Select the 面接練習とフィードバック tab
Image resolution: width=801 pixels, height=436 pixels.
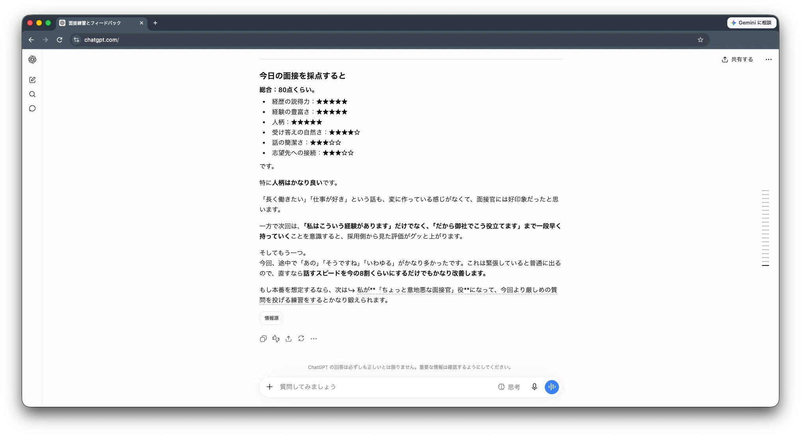(102, 23)
